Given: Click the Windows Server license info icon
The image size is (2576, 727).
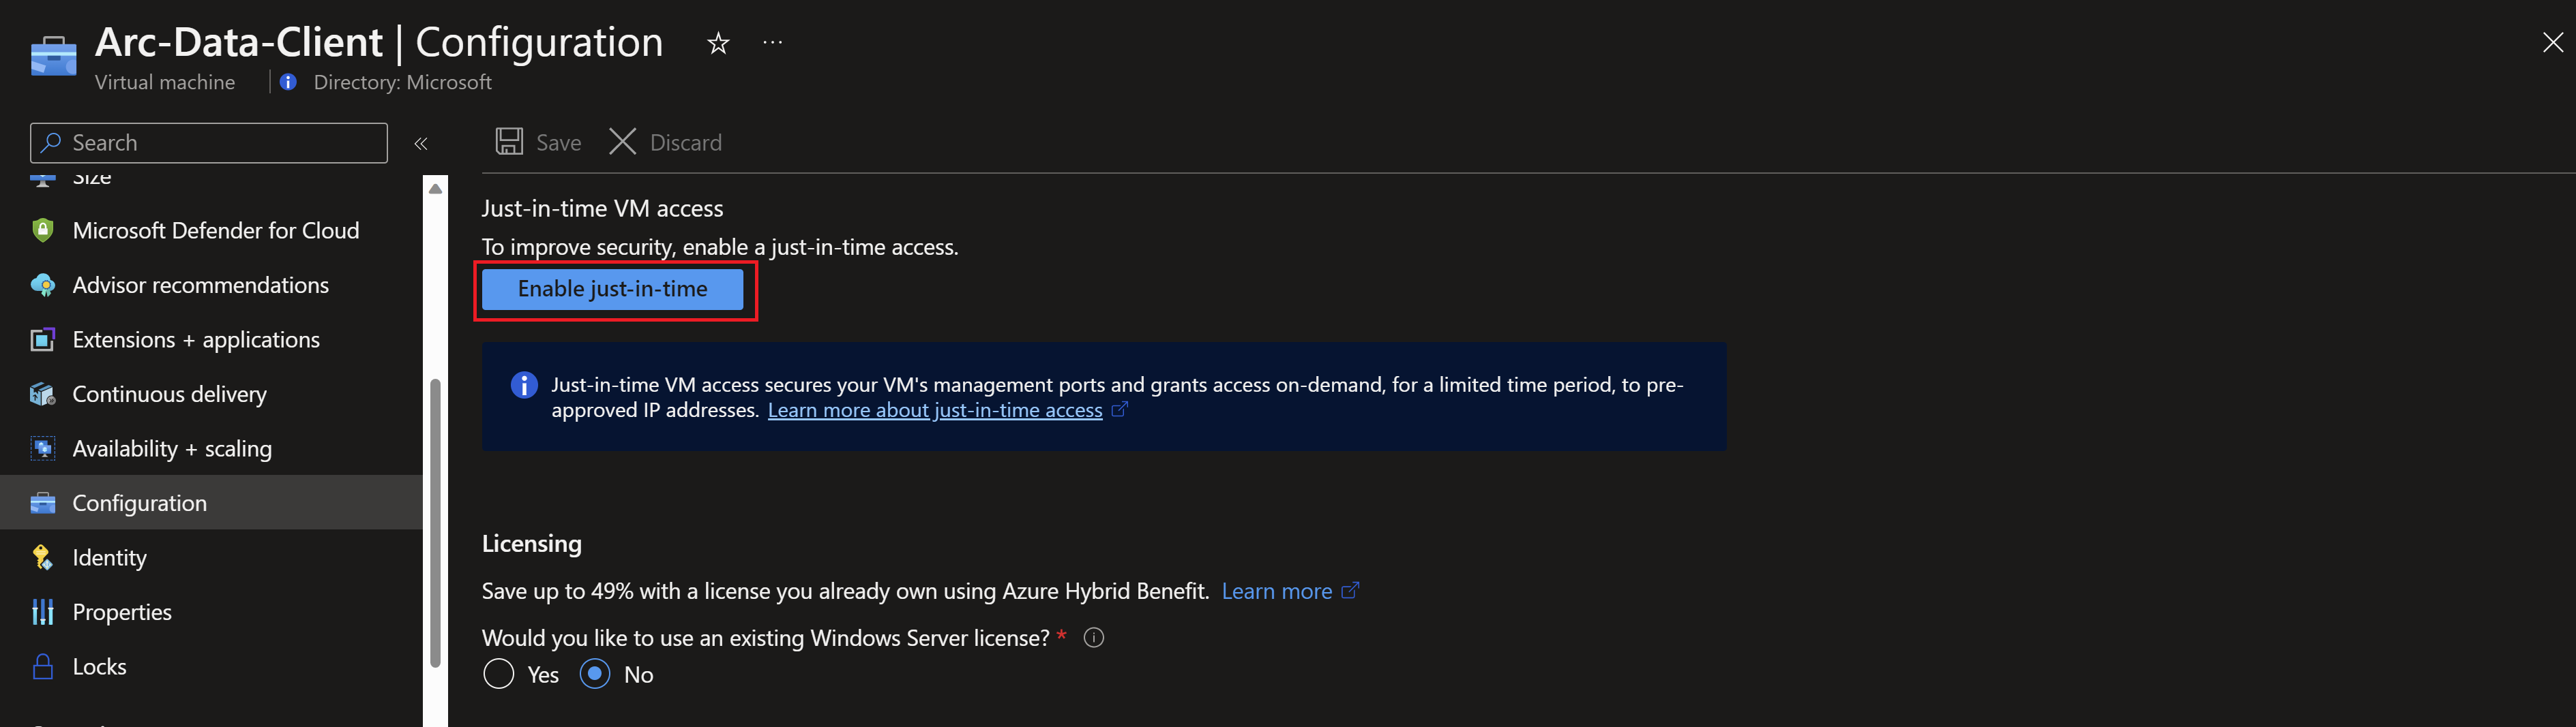Looking at the screenshot, I should (1094, 637).
